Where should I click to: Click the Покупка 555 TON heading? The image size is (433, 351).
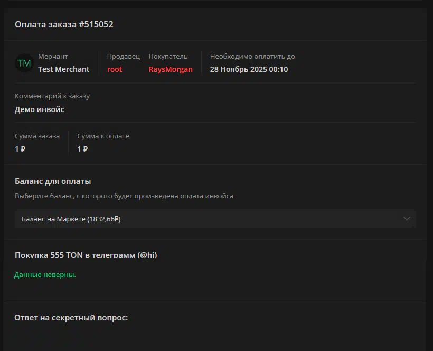[x=86, y=255]
